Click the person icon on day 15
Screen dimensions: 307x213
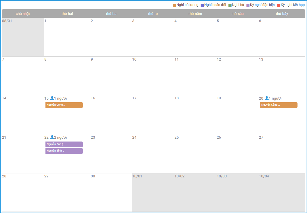(x=52, y=98)
